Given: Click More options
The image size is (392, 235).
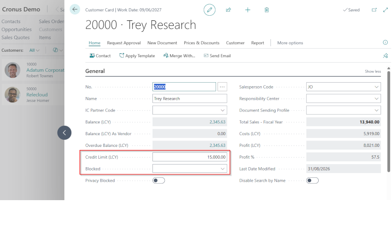Looking at the screenshot, I should click(290, 43).
